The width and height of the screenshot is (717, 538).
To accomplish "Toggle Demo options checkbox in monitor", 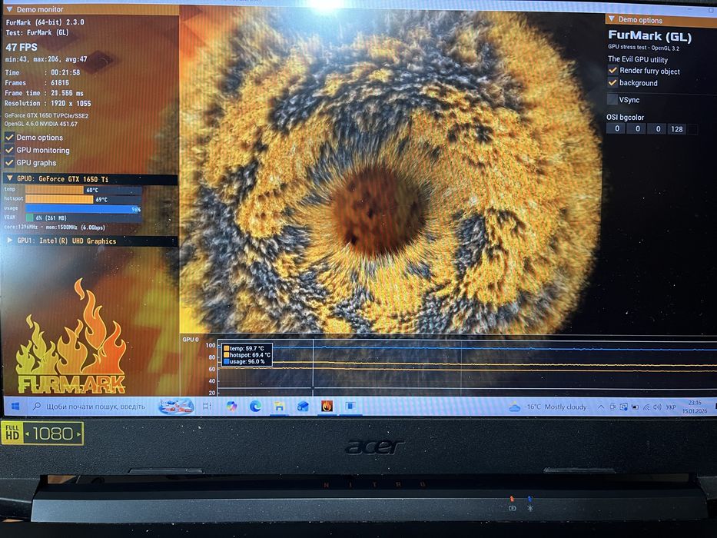I will click(9, 138).
